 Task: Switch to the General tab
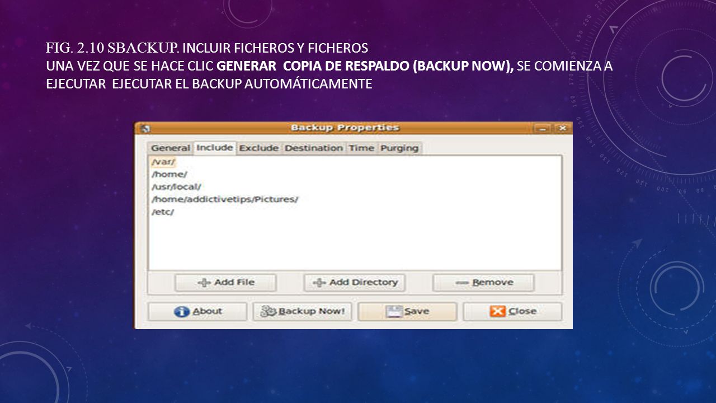coord(171,148)
